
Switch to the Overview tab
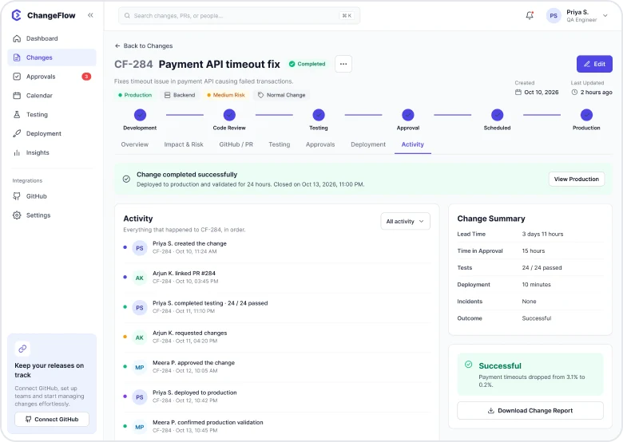tap(135, 144)
